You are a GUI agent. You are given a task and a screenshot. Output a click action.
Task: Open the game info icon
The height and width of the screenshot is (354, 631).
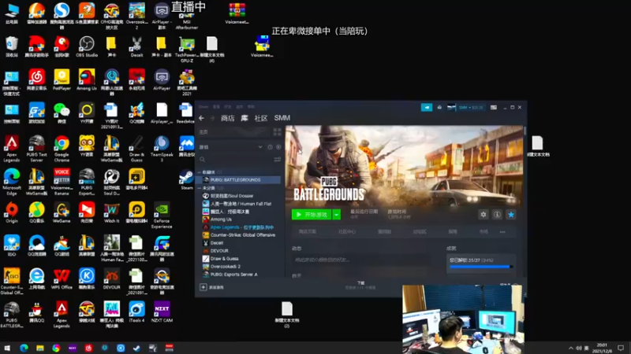pyautogui.click(x=498, y=215)
